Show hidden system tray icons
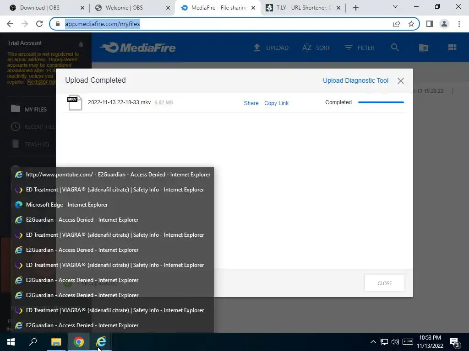The width and height of the screenshot is (469, 351). [x=373, y=342]
